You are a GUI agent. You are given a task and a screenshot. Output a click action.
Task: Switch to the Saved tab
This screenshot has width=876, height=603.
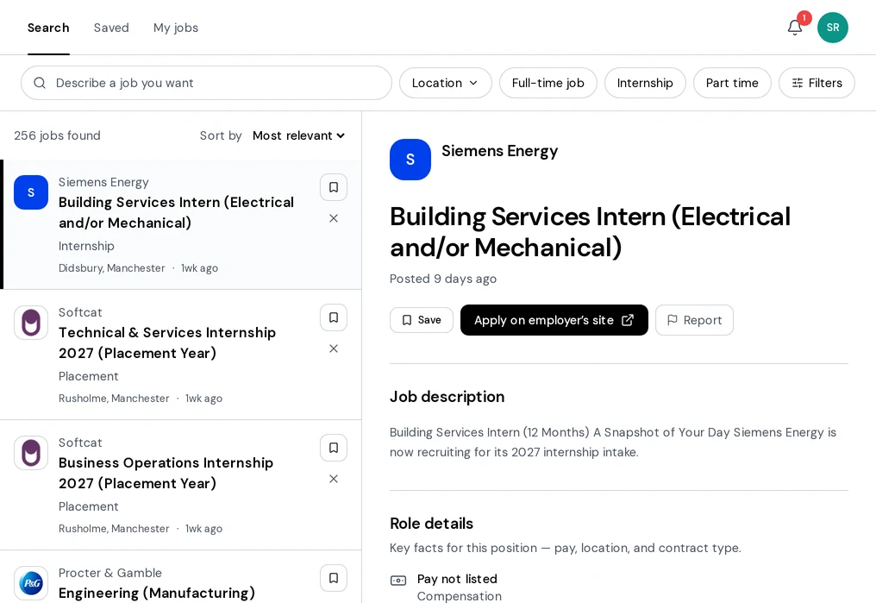tap(111, 28)
